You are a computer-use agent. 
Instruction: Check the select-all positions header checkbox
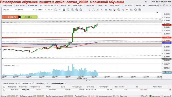[4, 87]
